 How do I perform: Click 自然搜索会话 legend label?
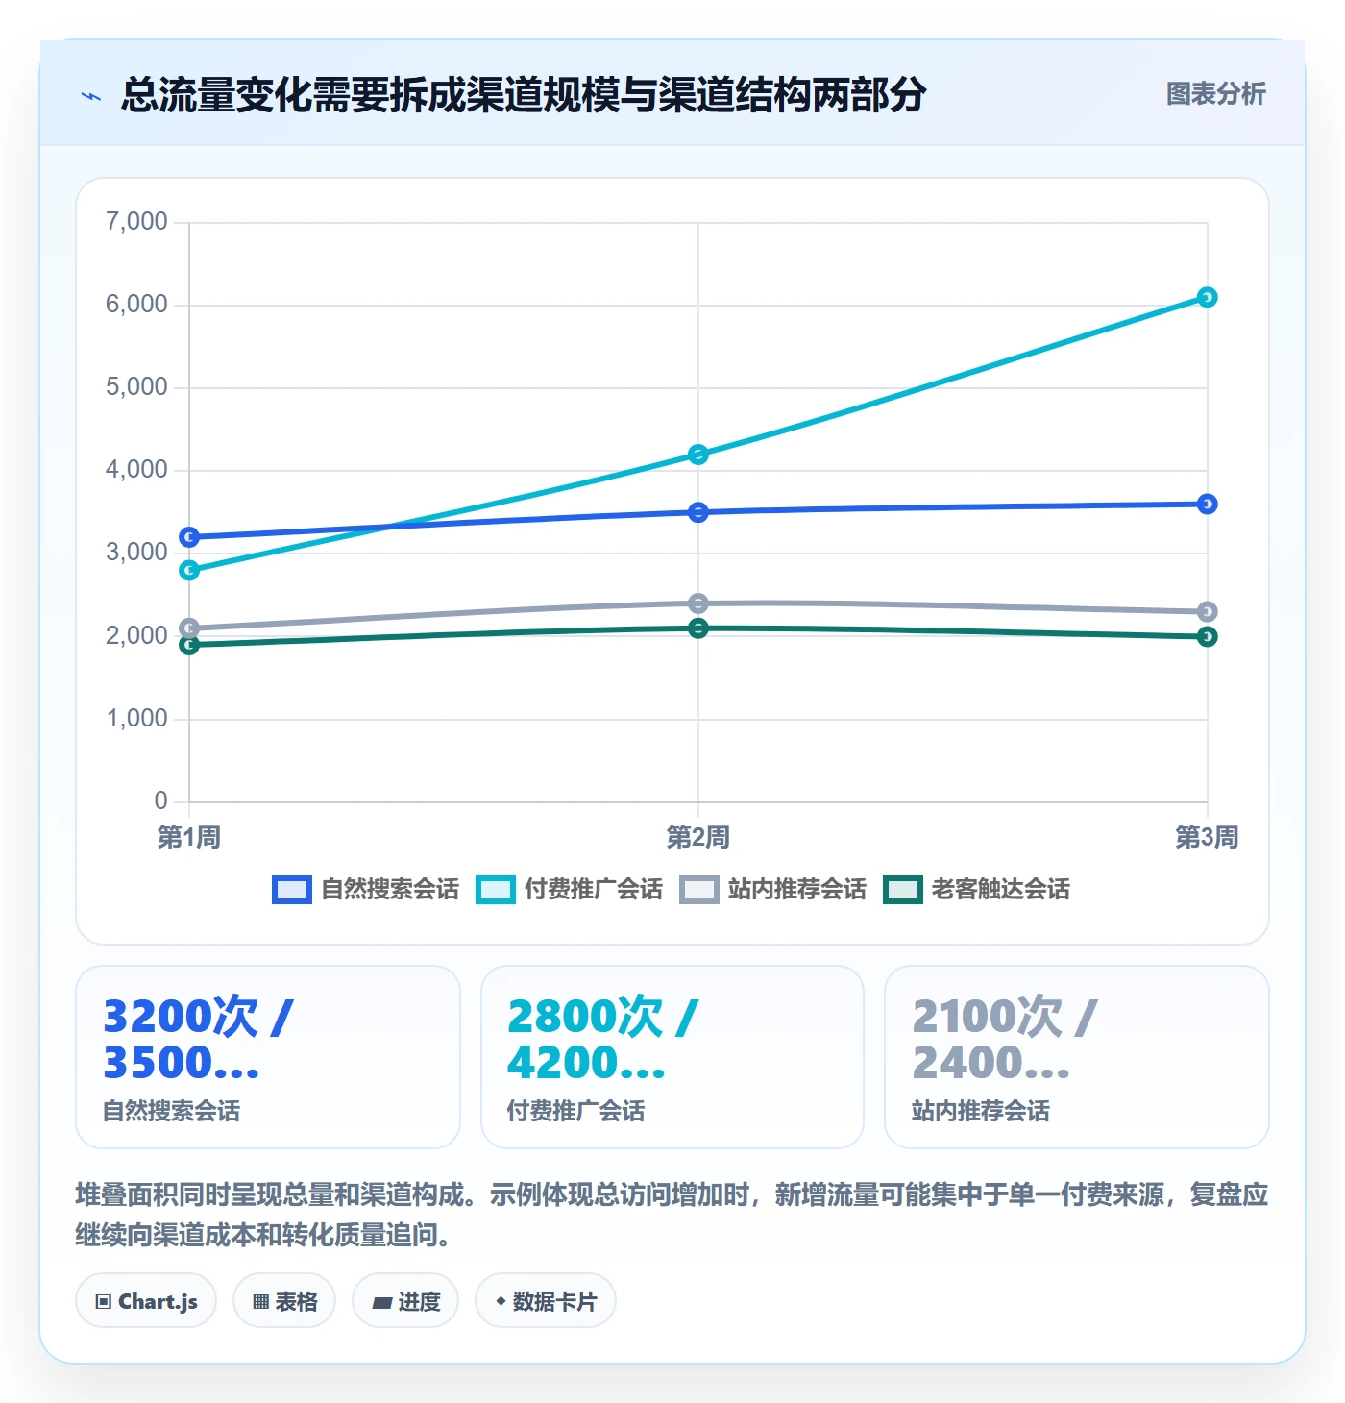point(390,890)
